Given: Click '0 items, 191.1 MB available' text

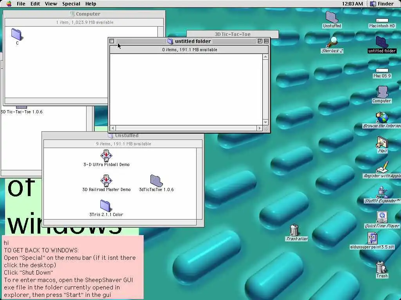Looking at the screenshot, I should pos(190,50).
